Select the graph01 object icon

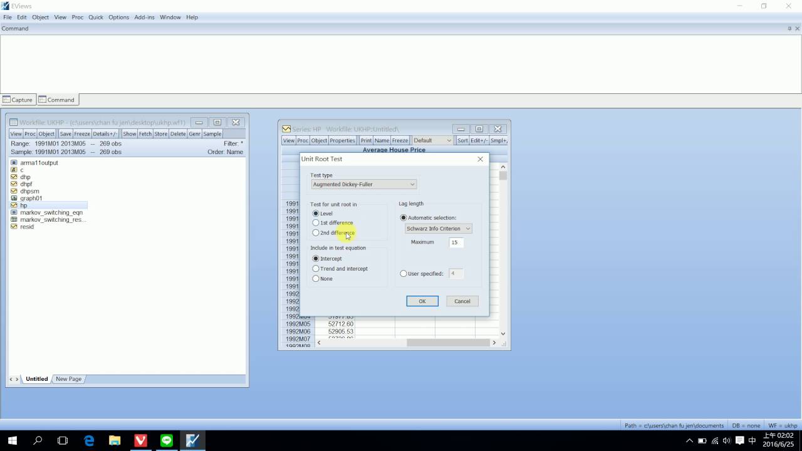pos(14,199)
